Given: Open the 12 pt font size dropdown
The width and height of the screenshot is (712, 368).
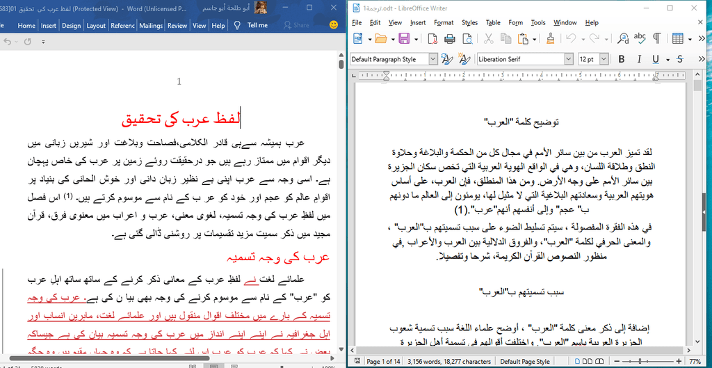Looking at the screenshot, I should [604, 59].
